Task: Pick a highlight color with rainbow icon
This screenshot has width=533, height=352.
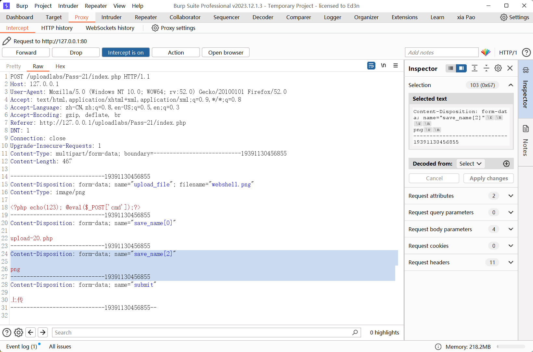Action: [486, 52]
